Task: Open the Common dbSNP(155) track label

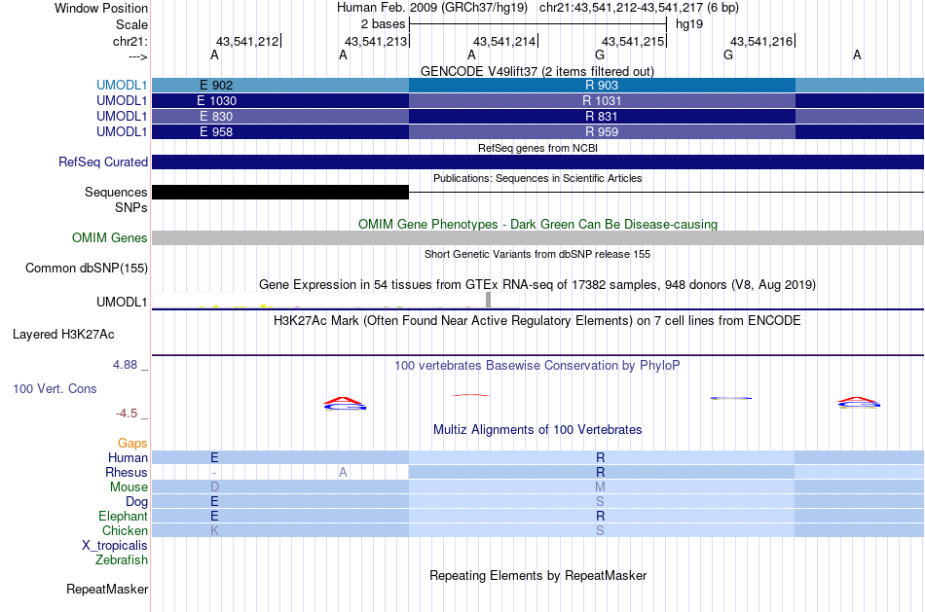Action: pyautogui.click(x=86, y=268)
